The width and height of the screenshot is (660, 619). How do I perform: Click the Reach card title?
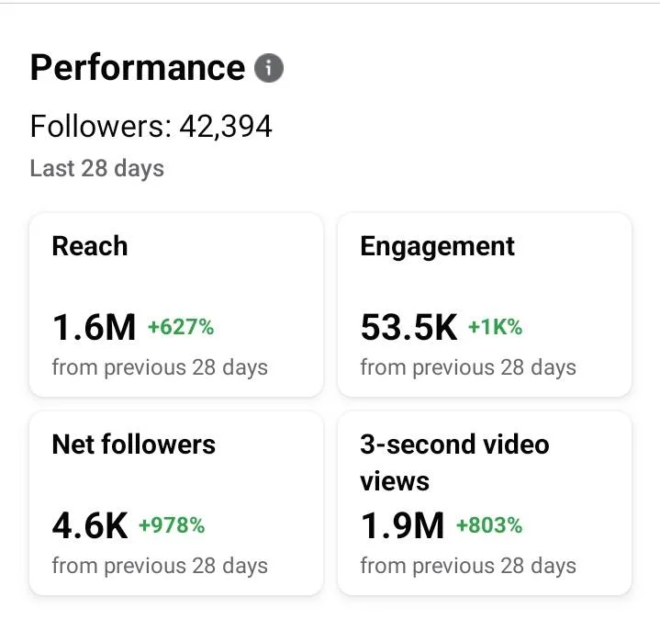(90, 246)
